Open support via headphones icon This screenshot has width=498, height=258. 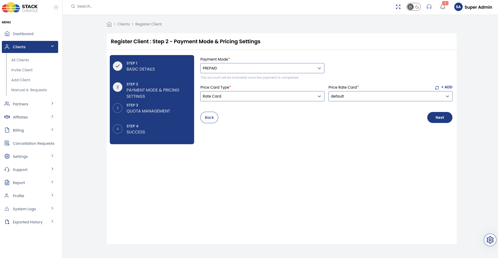coord(429,7)
